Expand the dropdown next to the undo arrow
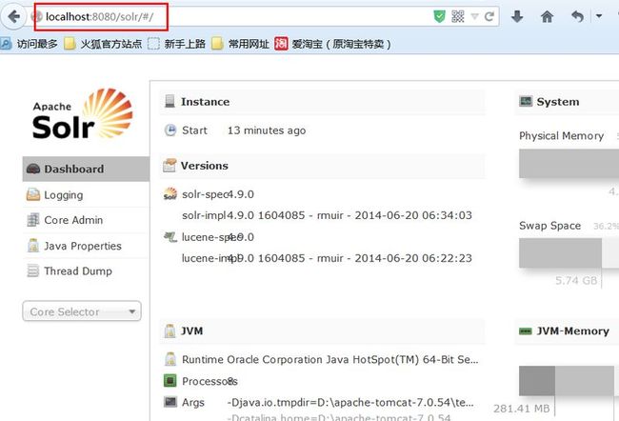 [599, 16]
